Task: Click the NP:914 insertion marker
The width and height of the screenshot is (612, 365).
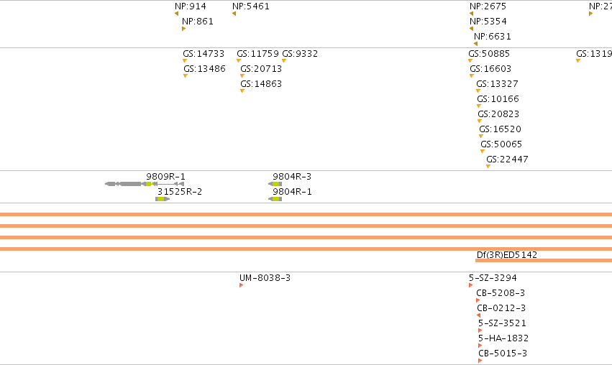Action: click(x=176, y=14)
